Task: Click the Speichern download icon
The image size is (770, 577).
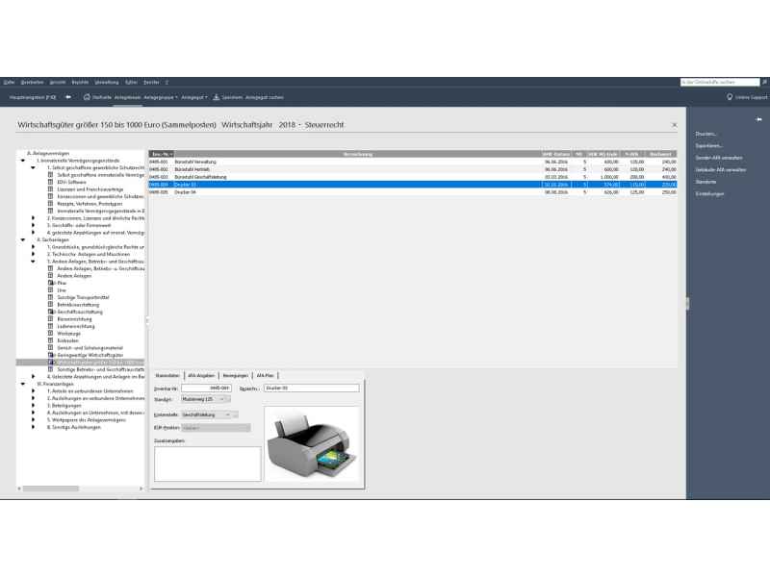Action: (217, 97)
